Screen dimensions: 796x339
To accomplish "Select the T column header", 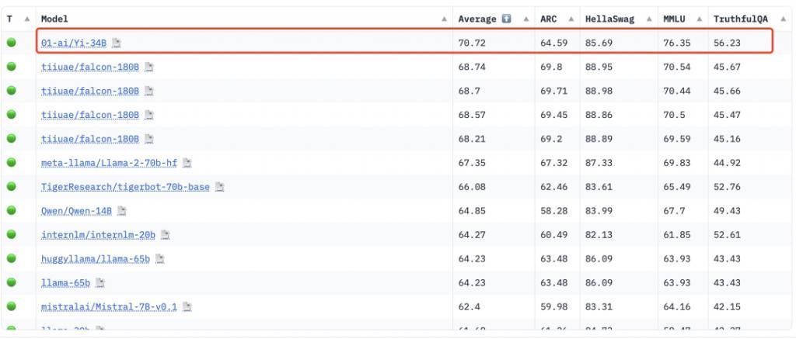I will pyautogui.click(x=10, y=19).
